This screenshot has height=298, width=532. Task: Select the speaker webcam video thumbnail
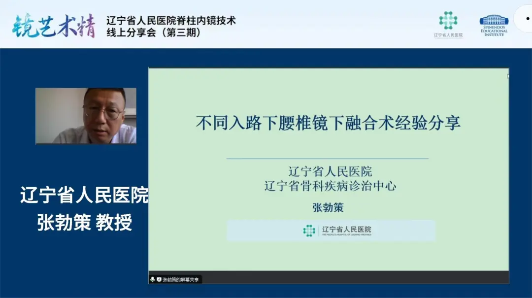86,116
